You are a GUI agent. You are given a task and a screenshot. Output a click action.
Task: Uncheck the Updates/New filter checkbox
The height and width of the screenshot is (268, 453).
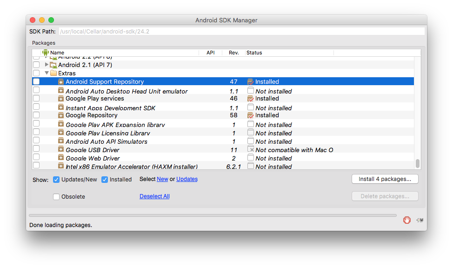click(x=56, y=179)
